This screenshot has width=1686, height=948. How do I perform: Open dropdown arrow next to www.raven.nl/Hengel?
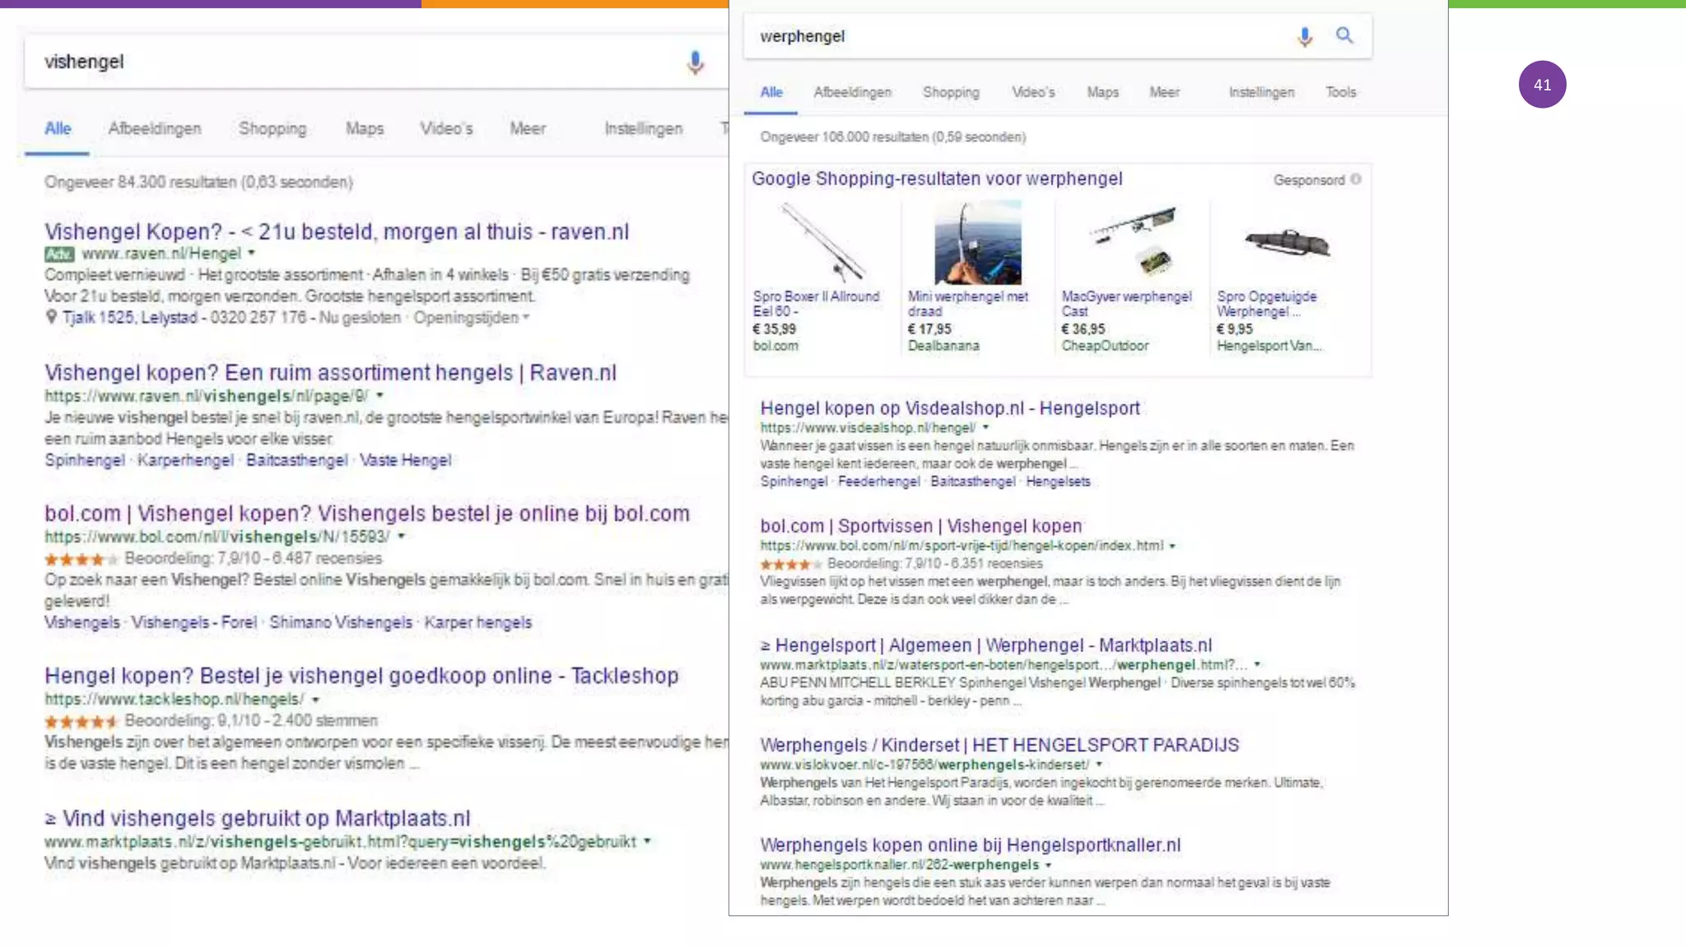pyautogui.click(x=252, y=253)
